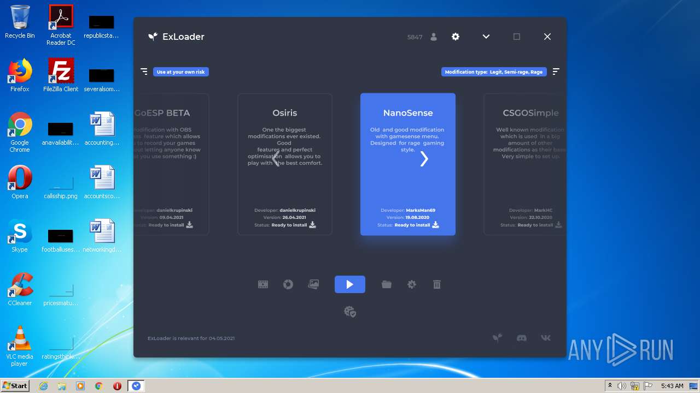
Task: Click the ExLoader taskbar button
Action: (136, 386)
